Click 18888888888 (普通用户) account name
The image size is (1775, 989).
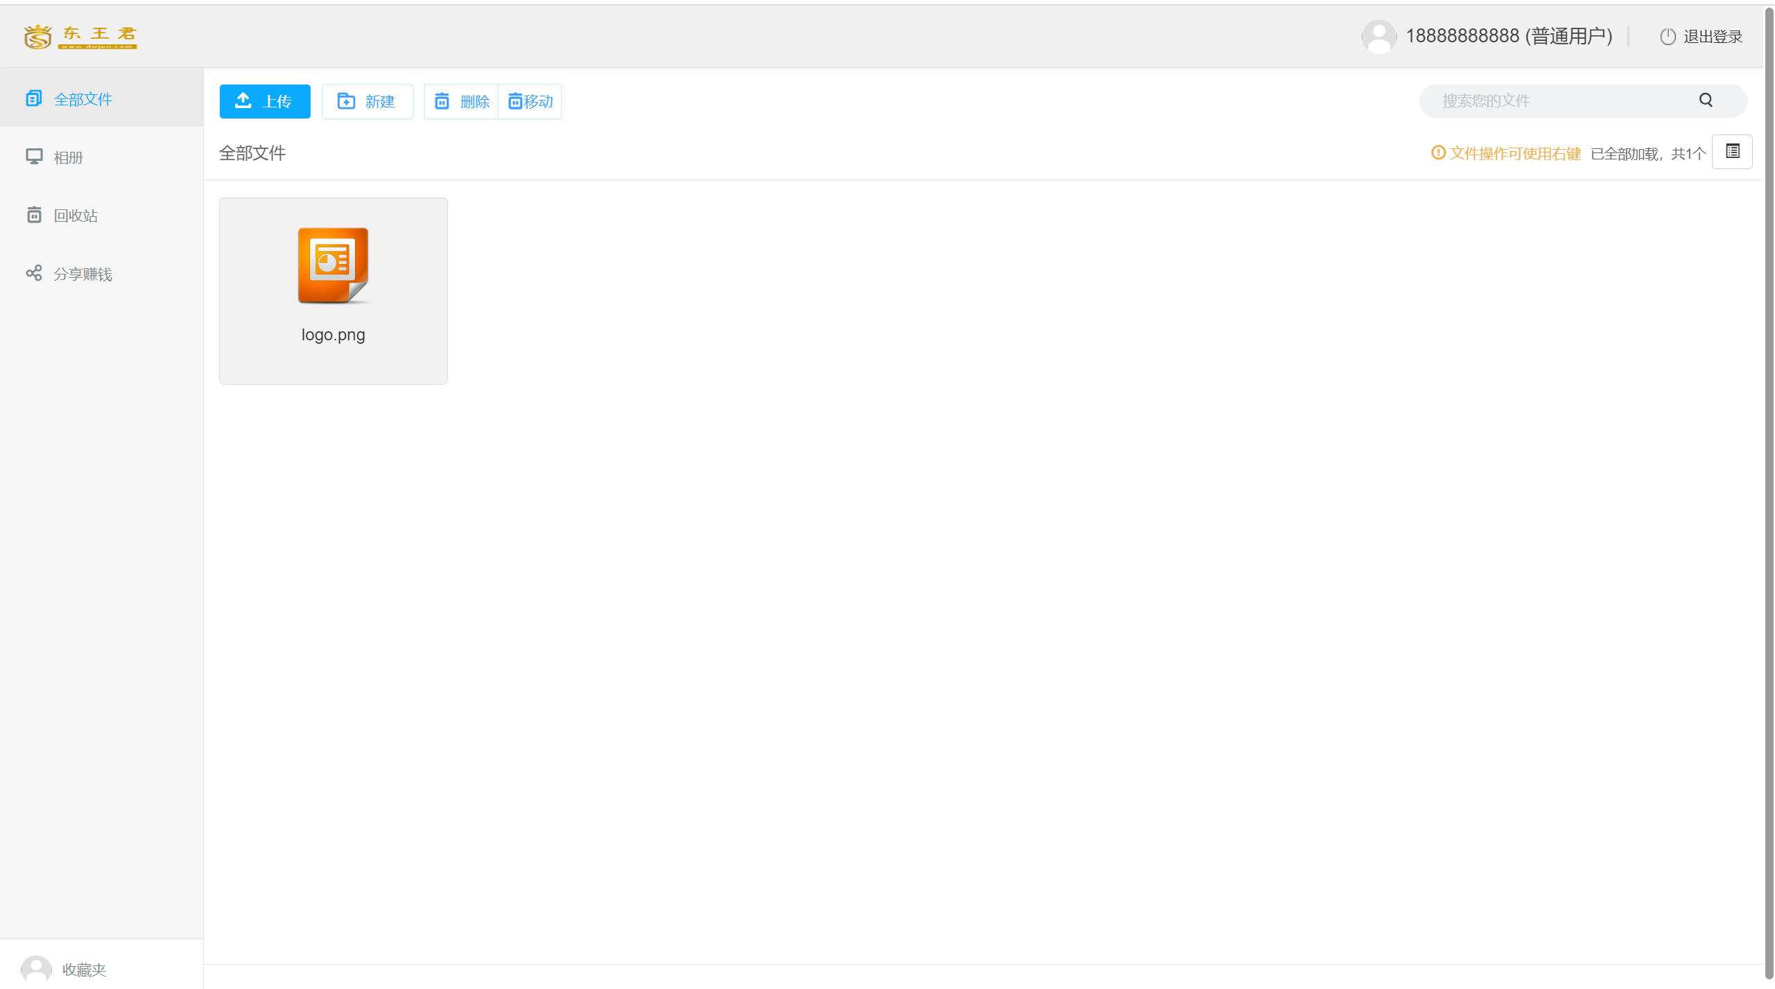(x=1509, y=37)
